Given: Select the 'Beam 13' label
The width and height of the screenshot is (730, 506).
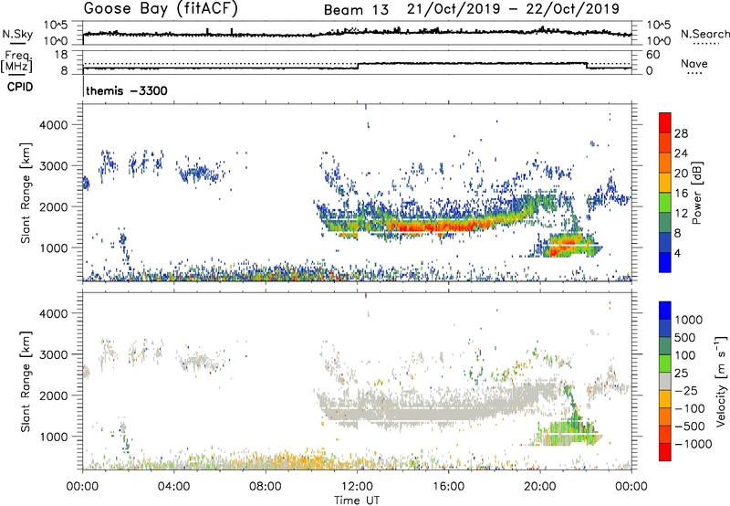Looking at the screenshot, I should (356, 10).
